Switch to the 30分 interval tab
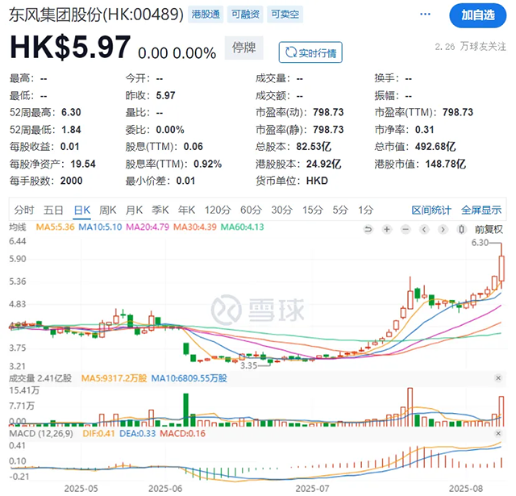The image size is (516, 496). point(281,210)
